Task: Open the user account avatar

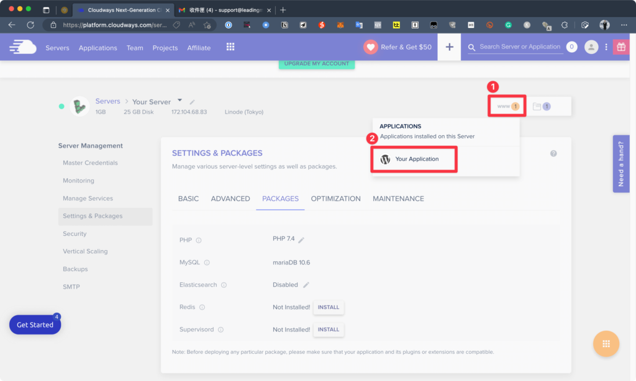Action: 591,47
